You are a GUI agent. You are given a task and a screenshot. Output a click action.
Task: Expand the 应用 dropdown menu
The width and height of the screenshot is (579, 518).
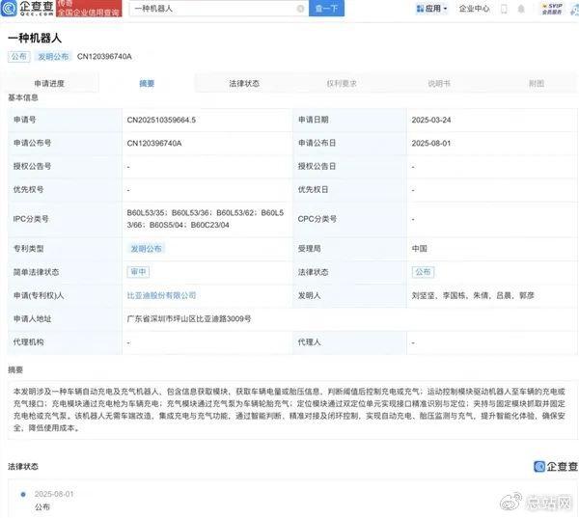pos(431,9)
